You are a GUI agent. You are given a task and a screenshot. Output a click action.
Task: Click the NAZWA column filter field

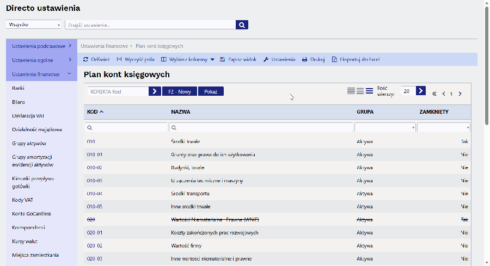coord(261,127)
